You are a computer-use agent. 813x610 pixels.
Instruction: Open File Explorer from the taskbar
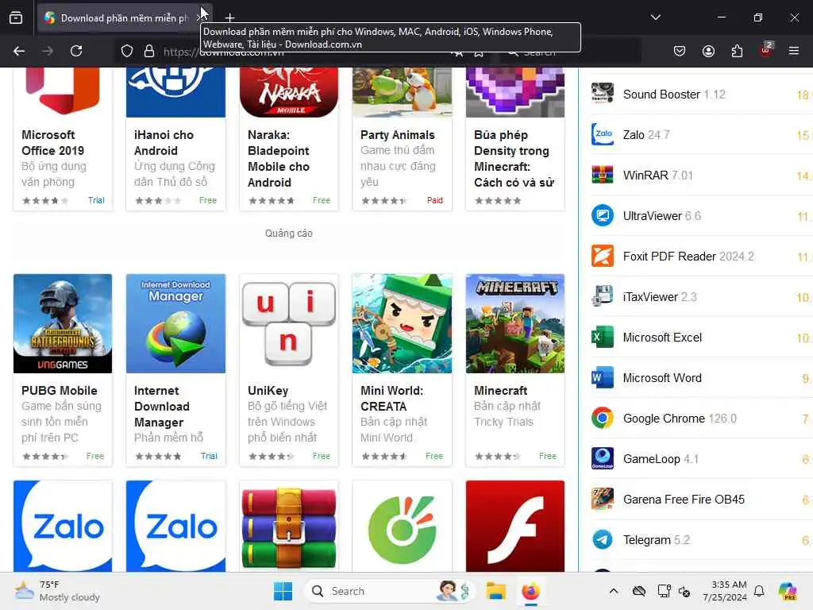tap(495, 591)
